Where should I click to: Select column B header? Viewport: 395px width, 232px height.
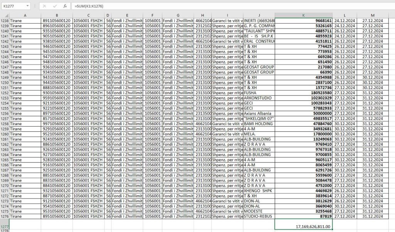pos(57,15)
